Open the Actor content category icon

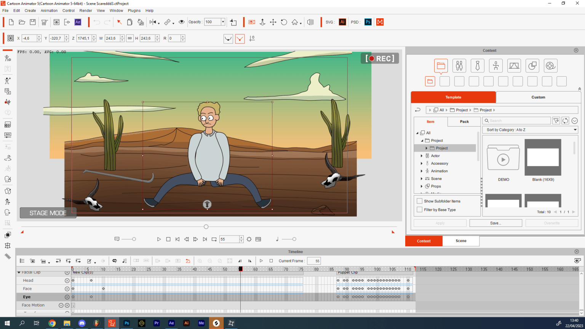click(x=459, y=66)
